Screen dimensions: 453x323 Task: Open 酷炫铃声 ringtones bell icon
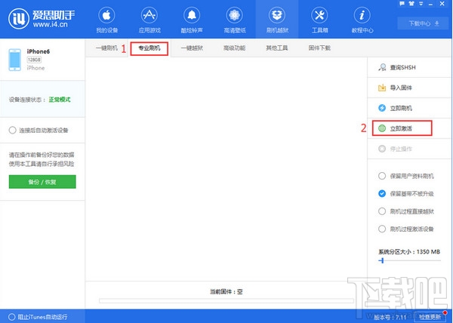(192, 15)
